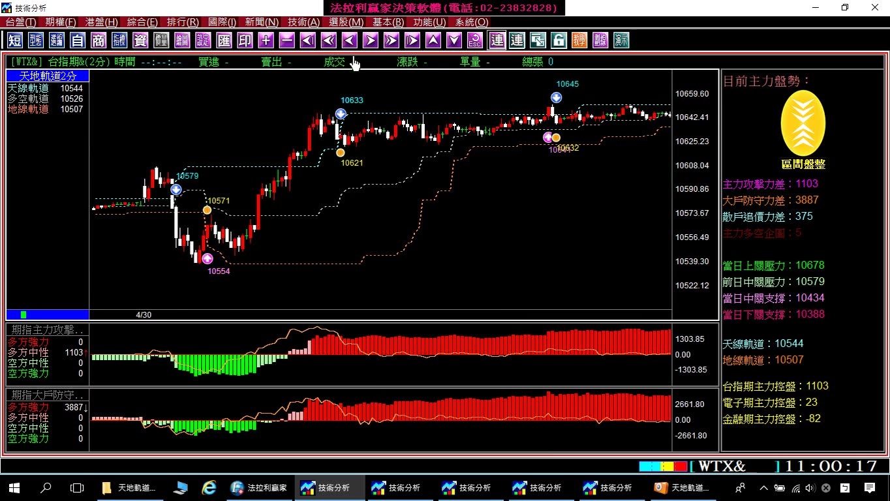Open the 選股(M) menu
The height and width of the screenshot is (501, 890).
(346, 22)
